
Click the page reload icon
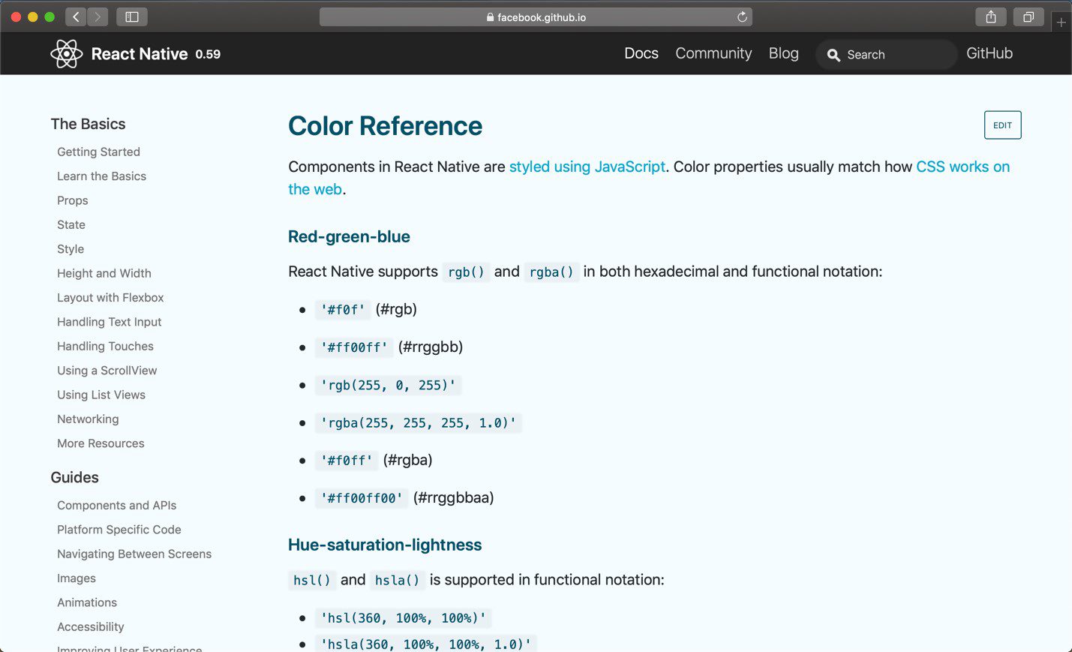coord(742,17)
